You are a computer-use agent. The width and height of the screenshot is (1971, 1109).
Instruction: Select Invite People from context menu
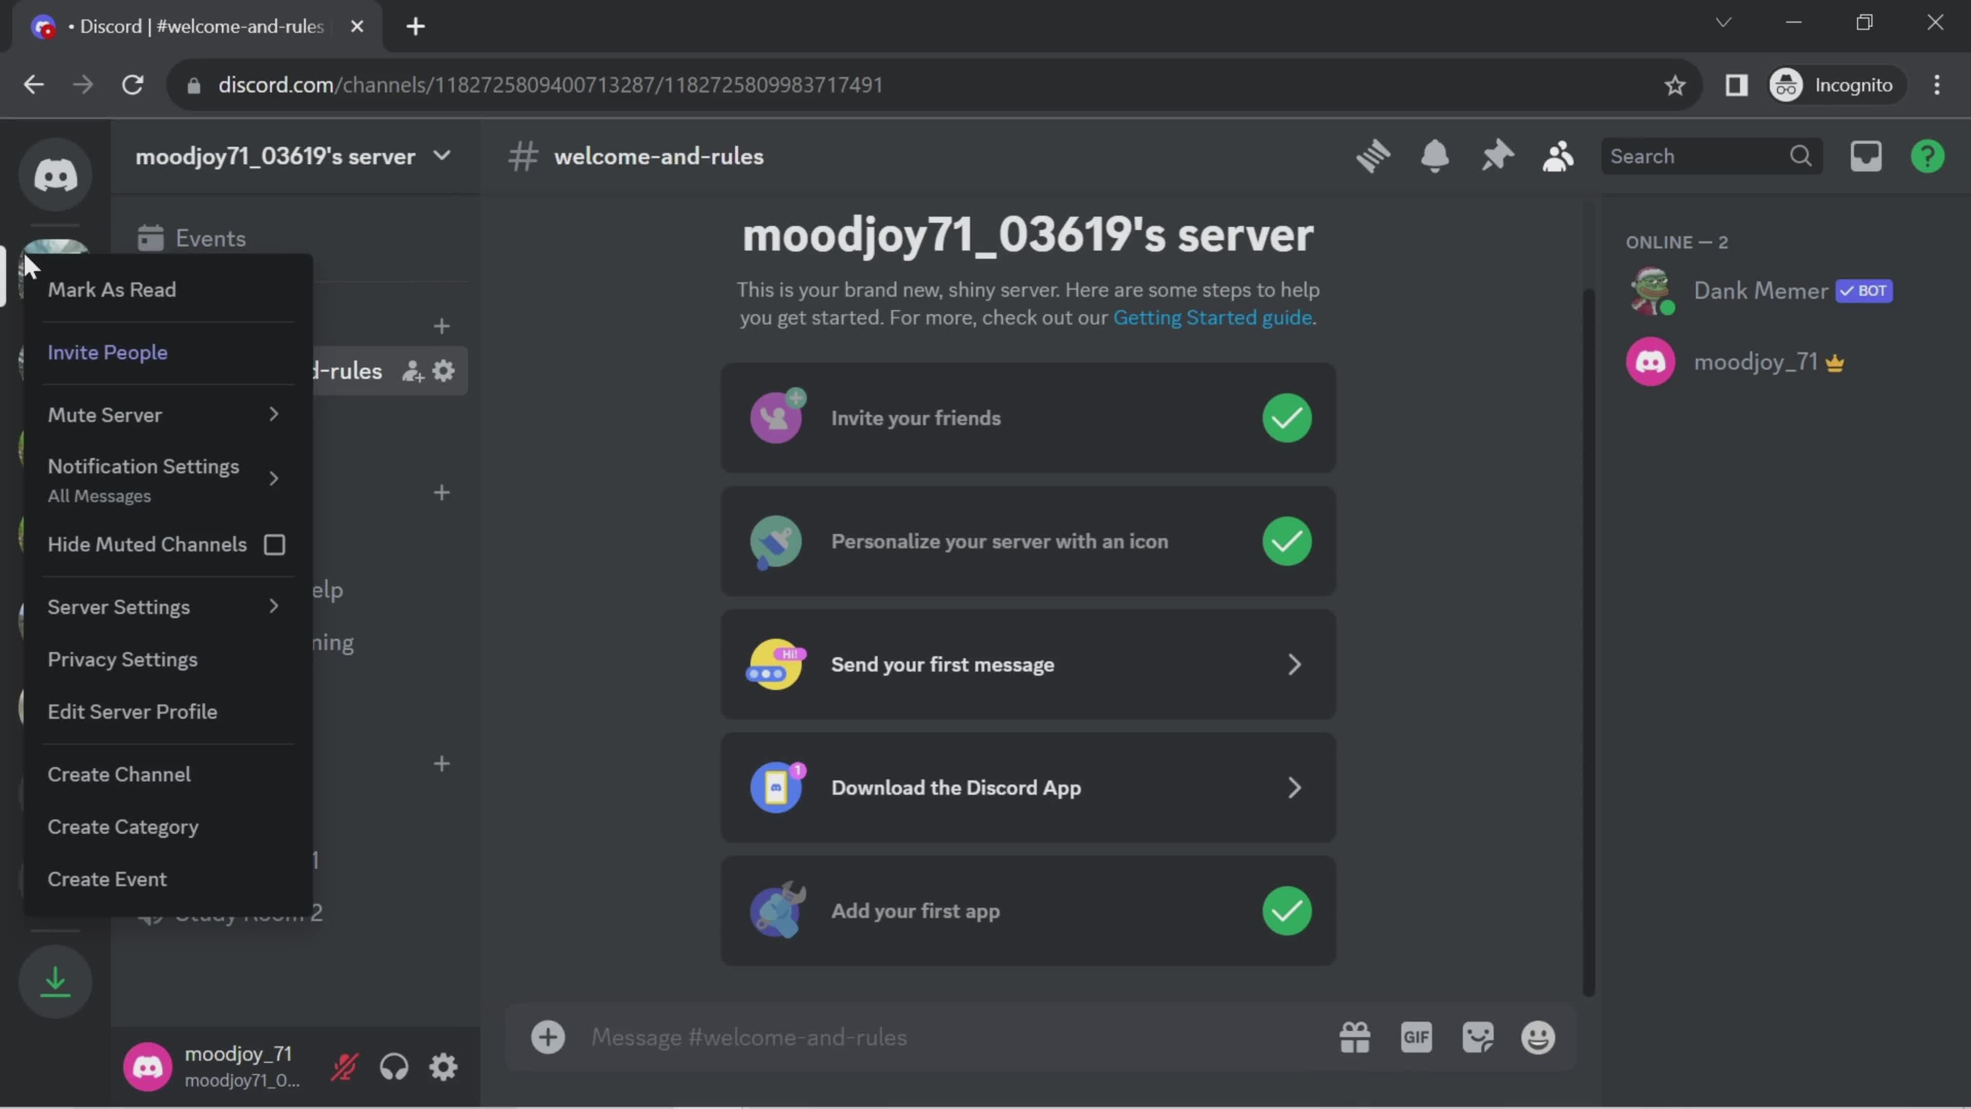pyautogui.click(x=107, y=352)
